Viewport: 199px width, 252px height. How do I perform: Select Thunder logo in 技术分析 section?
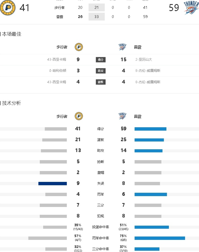click(x=122, y=116)
